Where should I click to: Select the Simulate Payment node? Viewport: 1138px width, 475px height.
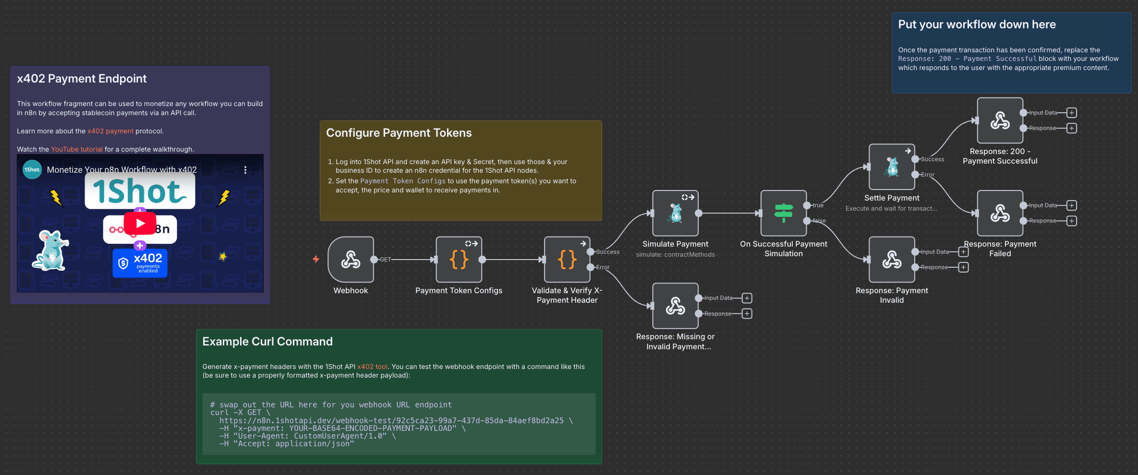tap(675, 213)
